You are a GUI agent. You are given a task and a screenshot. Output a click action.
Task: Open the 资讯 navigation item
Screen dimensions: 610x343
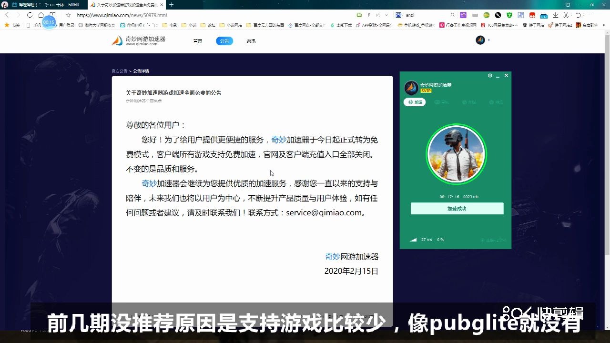click(x=251, y=41)
